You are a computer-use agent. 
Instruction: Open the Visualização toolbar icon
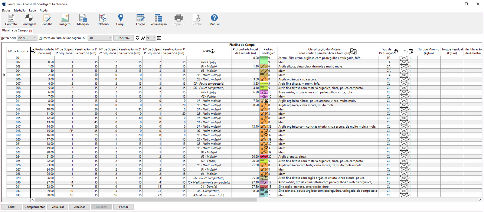(x=159, y=20)
